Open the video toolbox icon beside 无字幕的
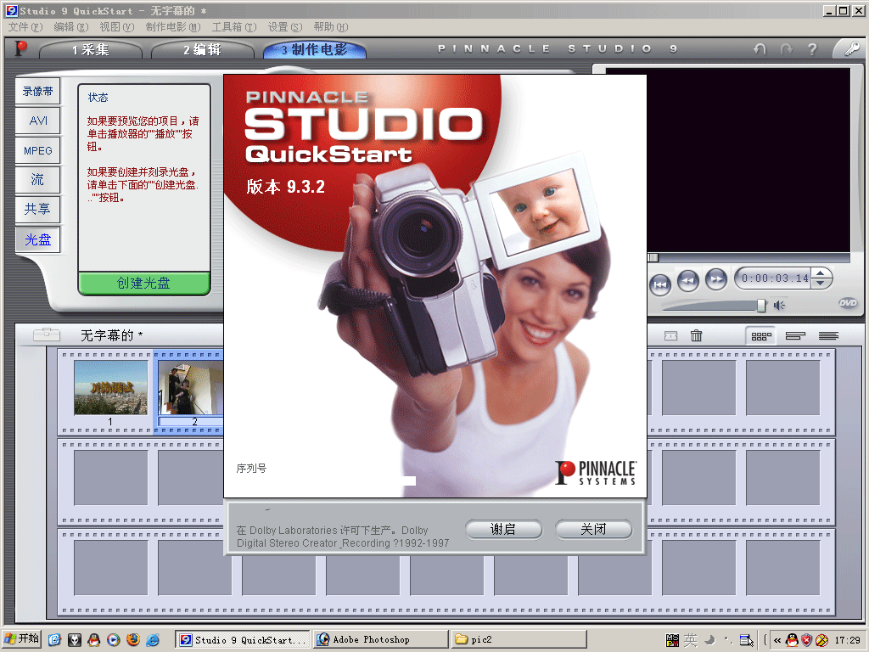The width and height of the screenshot is (869, 652). pyautogui.click(x=47, y=334)
